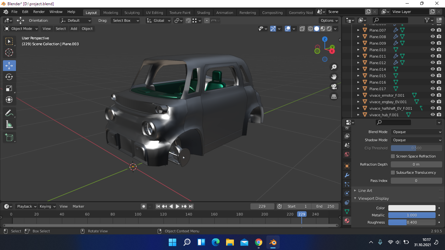Select the Measure tool
The width and height of the screenshot is (445, 250).
point(9,124)
